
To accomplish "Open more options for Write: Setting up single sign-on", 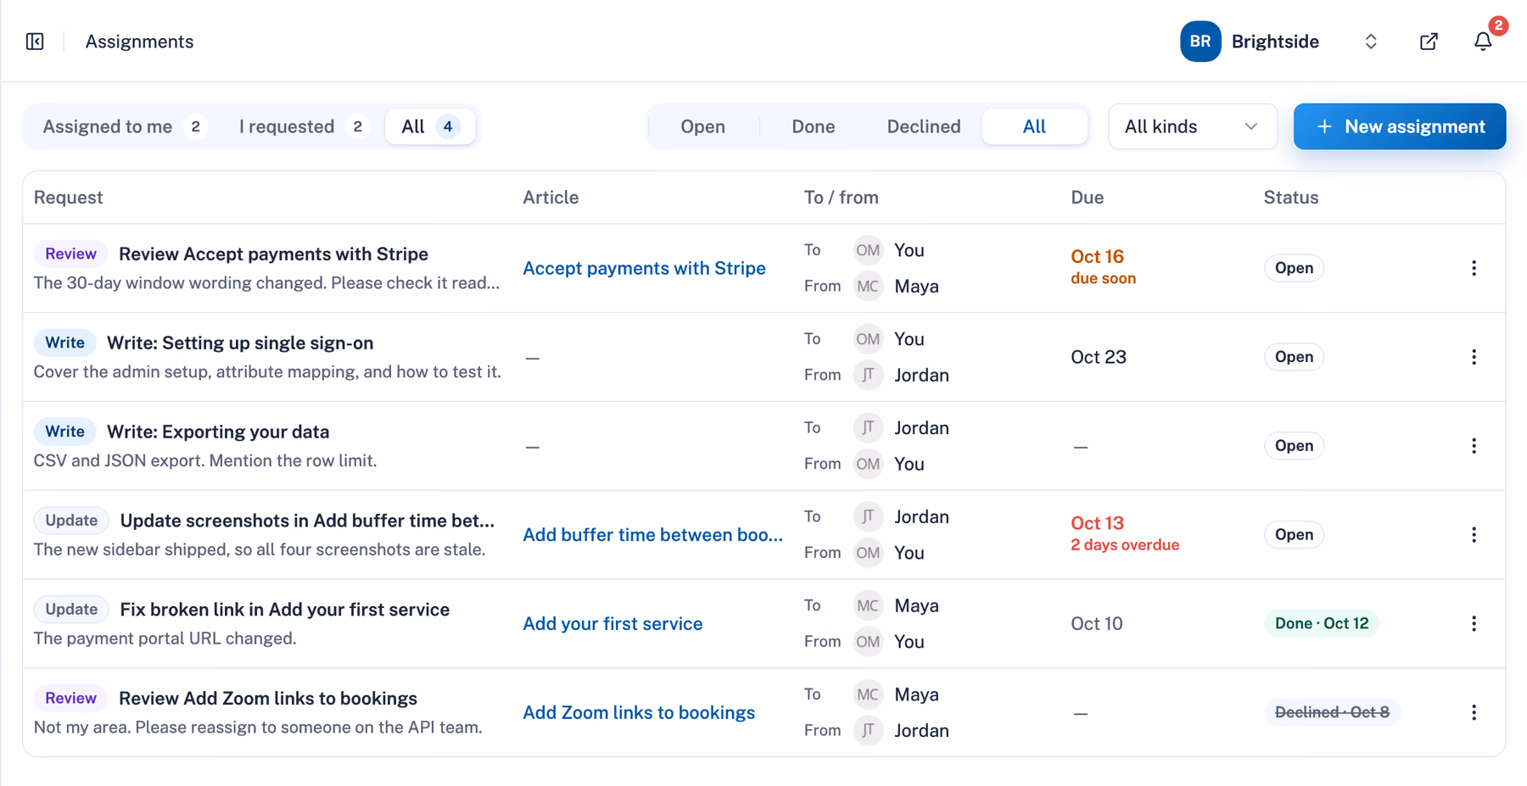I will coord(1474,357).
